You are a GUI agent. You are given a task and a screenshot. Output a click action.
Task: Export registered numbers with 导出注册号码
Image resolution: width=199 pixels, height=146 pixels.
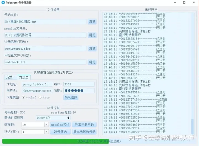[84, 124]
